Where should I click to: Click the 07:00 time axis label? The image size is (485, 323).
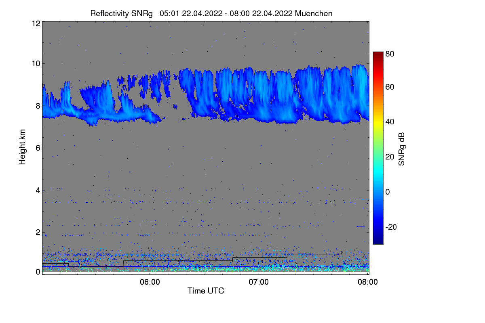pos(259,282)
